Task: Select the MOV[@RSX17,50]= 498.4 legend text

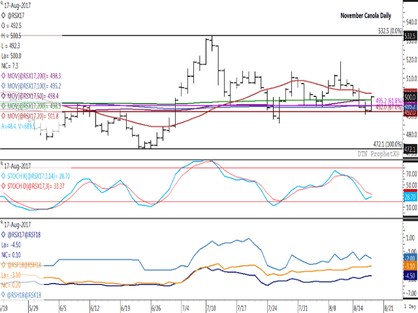Action: click(33, 96)
